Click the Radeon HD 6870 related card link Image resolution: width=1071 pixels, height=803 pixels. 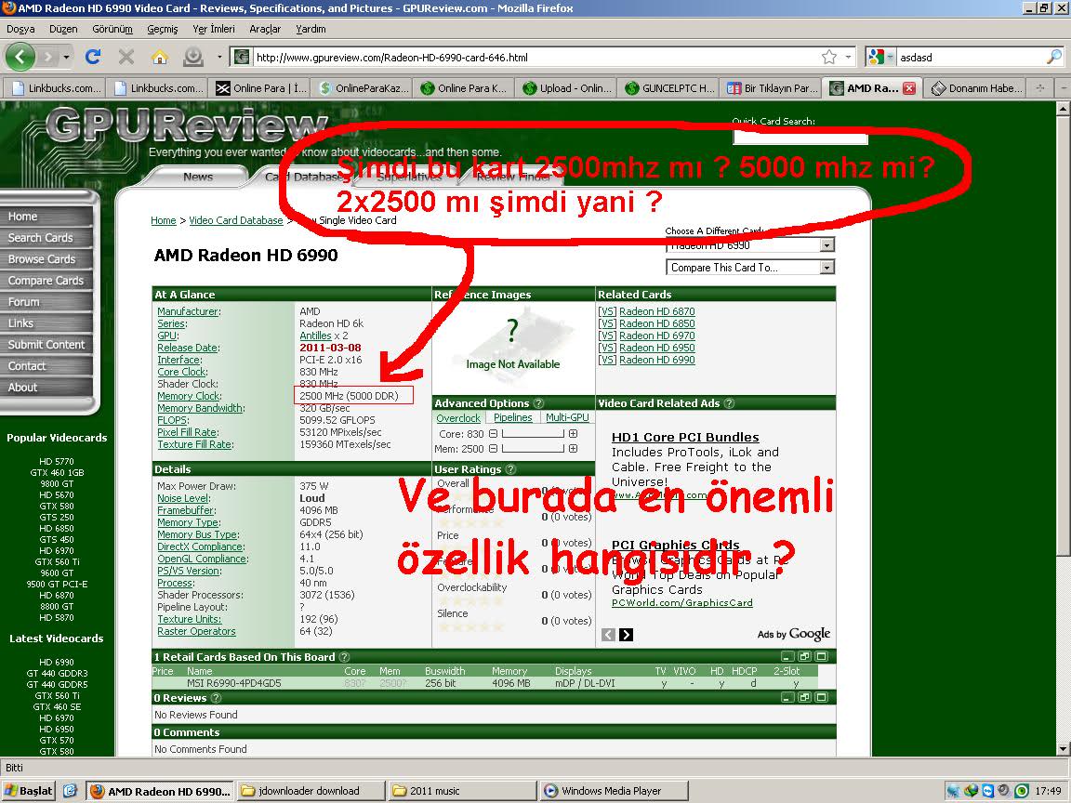click(656, 311)
